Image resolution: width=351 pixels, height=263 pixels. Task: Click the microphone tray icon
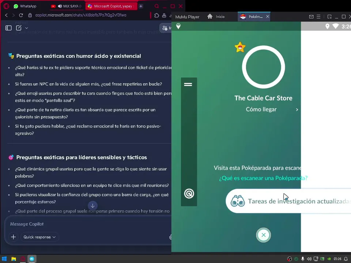pos(303,259)
